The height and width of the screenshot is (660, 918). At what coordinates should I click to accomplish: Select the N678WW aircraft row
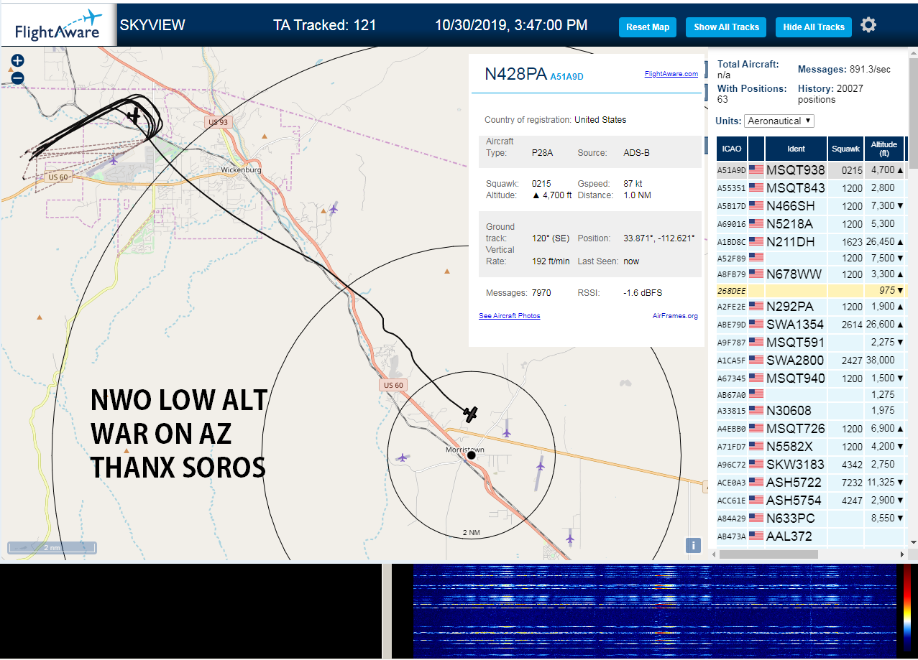click(811, 274)
